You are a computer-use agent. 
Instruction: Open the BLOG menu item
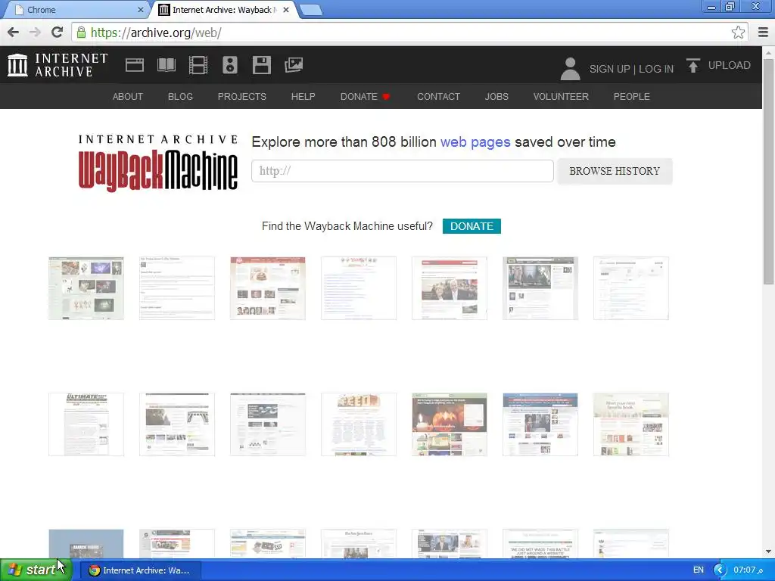[180, 97]
